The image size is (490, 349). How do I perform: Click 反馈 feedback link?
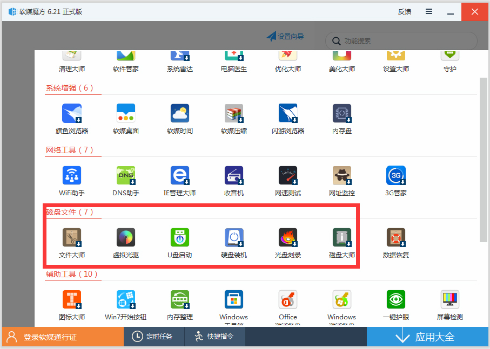coord(405,12)
